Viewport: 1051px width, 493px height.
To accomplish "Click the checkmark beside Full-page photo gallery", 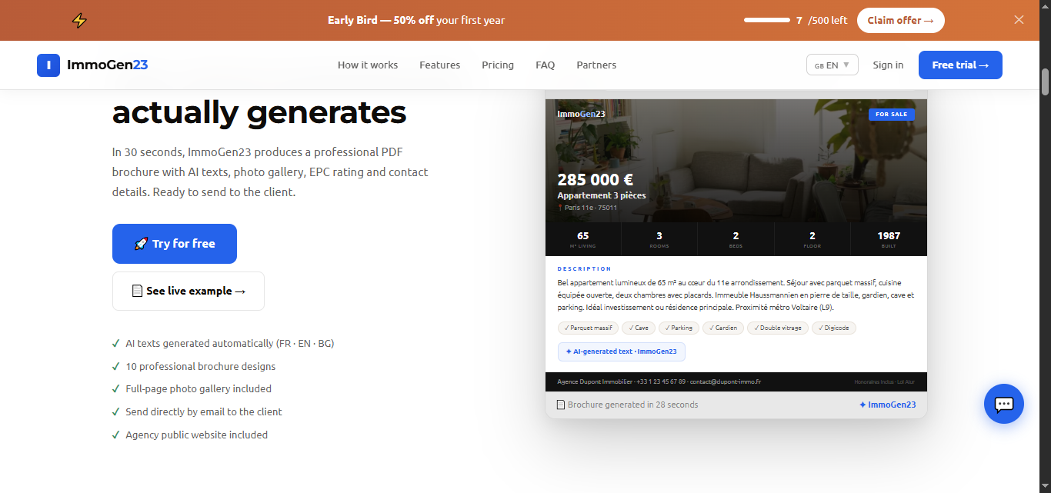I will (x=115, y=388).
